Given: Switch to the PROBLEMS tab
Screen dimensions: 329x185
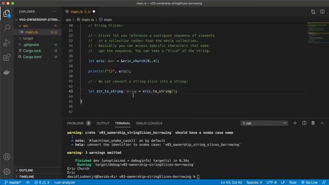Looking at the screenshot, I should [x=79, y=123].
